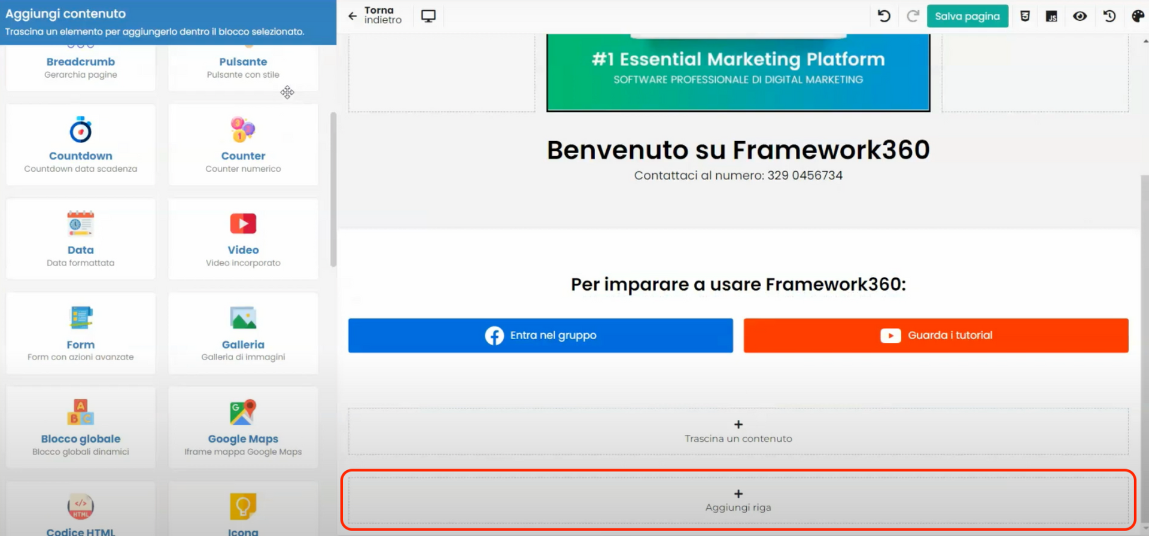This screenshot has height=536, width=1149.
Task: Click the Entra nel gruppo Facebook button
Action: [540, 336]
